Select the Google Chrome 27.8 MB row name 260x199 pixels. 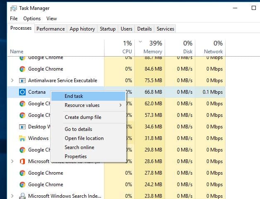tap(46, 173)
